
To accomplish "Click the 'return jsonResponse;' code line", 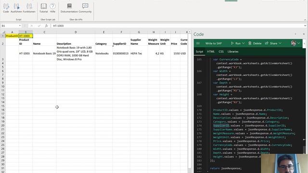I will tap(226, 168).
